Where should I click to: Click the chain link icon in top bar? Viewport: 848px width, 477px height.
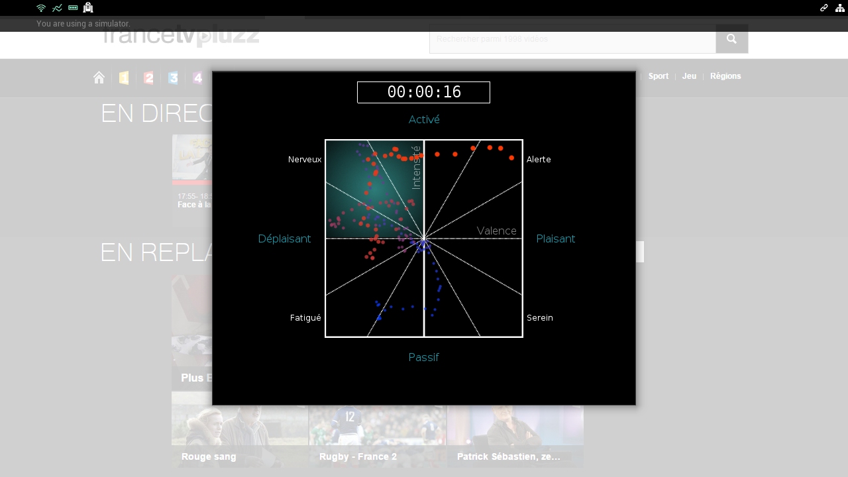[824, 8]
